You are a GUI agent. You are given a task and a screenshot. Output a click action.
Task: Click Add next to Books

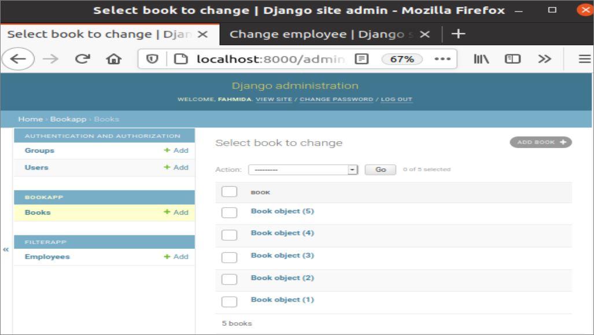[x=176, y=212]
